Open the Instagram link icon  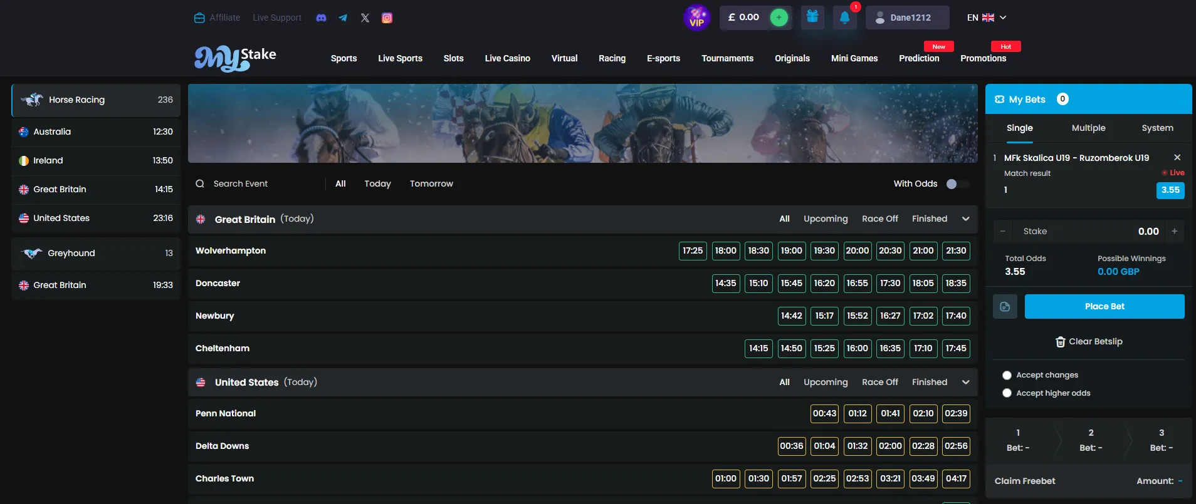tap(387, 18)
